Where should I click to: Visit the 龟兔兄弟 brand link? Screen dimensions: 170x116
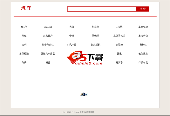coord(143,53)
